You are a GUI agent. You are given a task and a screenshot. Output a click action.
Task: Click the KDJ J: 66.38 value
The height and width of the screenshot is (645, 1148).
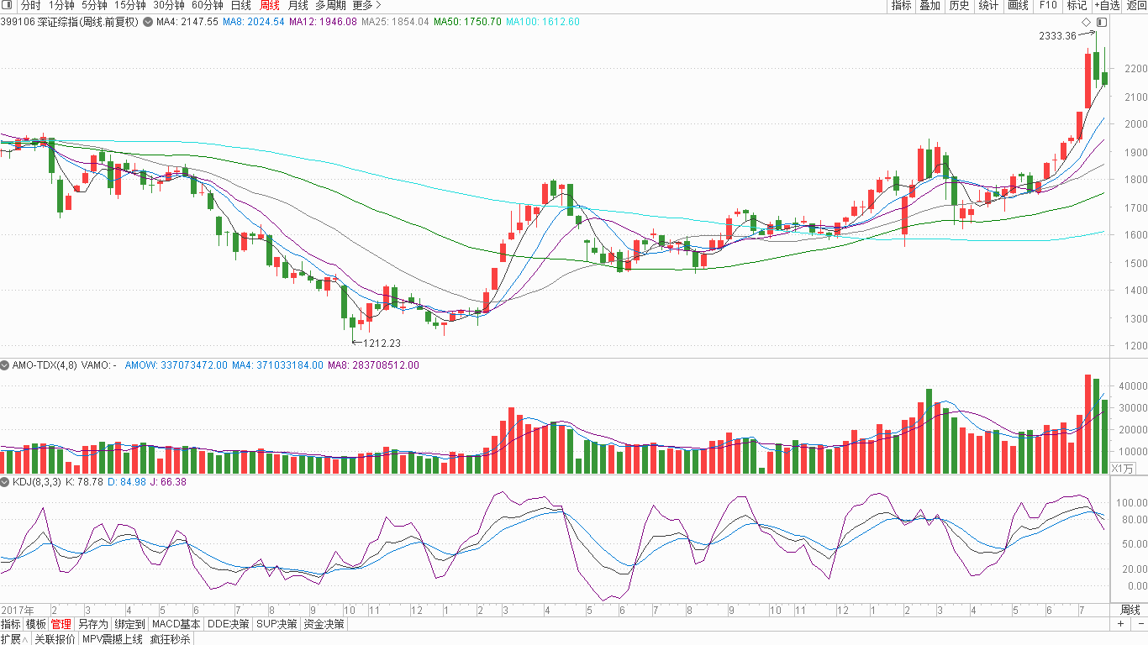click(x=169, y=482)
